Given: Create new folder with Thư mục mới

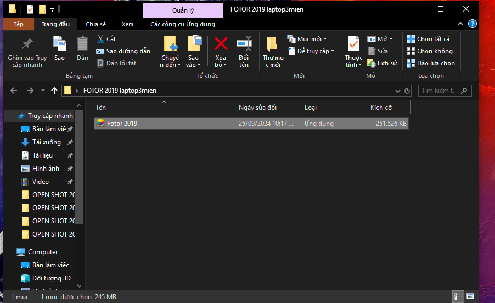Looking at the screenshot, I should (x=273, y=52).
